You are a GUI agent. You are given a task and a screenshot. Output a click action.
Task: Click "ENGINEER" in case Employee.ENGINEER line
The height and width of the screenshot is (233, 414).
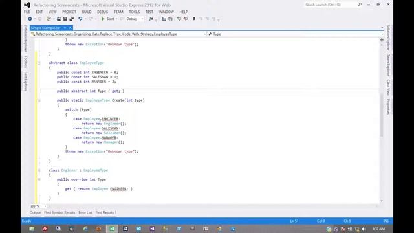[x=110, y=119]
